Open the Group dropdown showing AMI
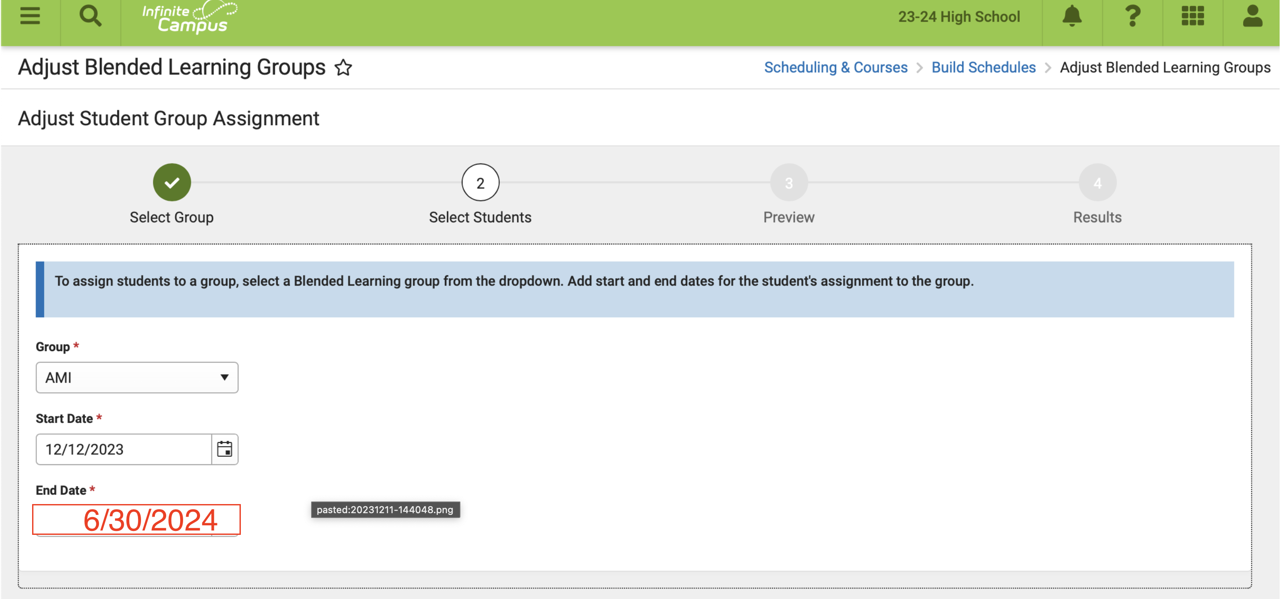1287x599 pixels. click(137, 378)
